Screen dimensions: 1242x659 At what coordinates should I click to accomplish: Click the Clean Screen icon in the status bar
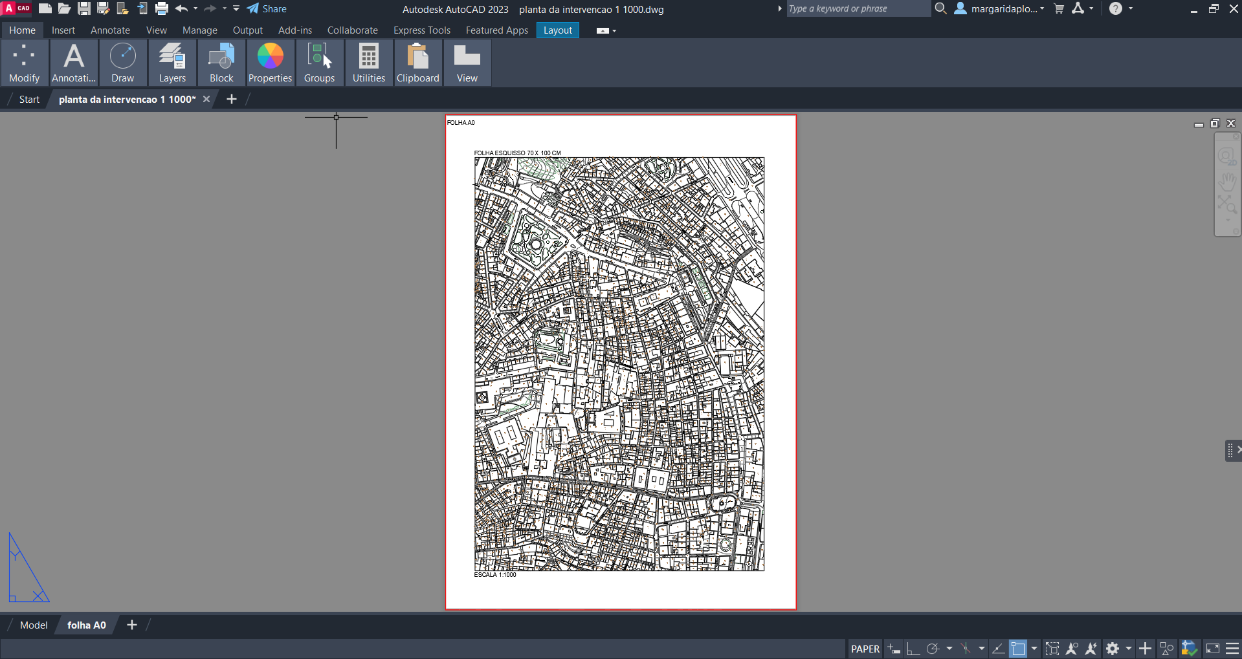(1213, 649)
